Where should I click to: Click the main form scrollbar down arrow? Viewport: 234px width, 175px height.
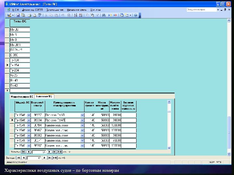click(x=229, y=154)
